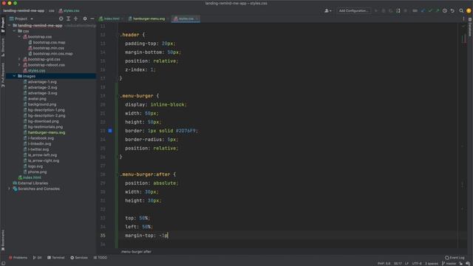Open Git tool window tab

(38, 258)
